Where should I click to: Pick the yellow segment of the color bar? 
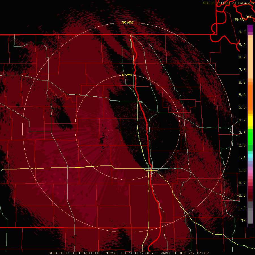point(250,121)
